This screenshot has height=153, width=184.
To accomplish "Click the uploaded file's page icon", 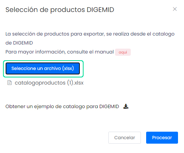I will pos(9,83).
